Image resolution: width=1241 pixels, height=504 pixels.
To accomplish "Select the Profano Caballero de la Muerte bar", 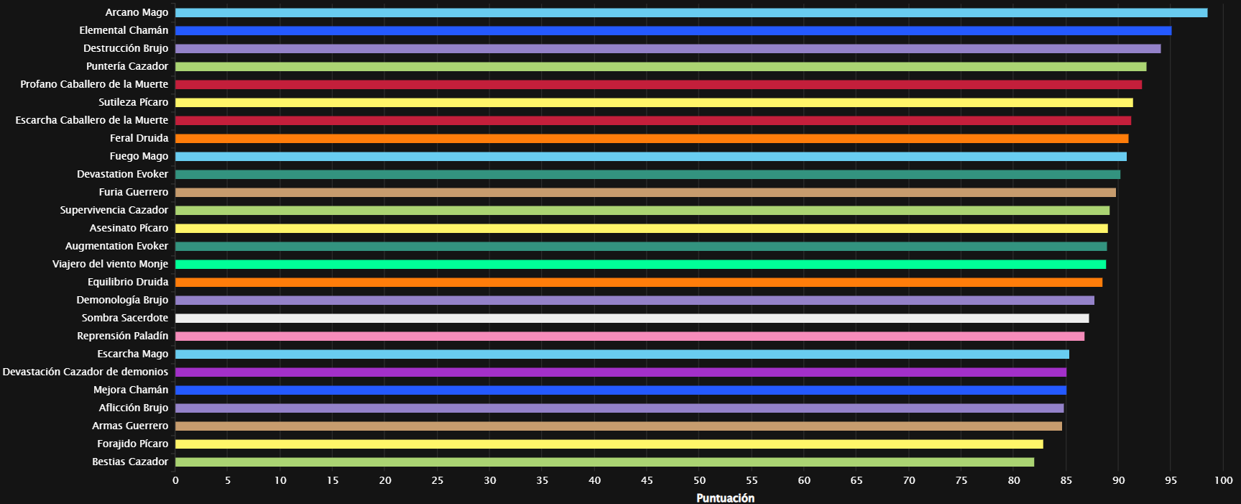I will [658, 85].
